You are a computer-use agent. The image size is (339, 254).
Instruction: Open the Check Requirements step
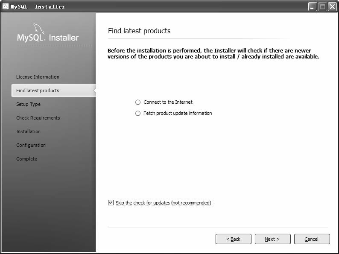point(38,118)
